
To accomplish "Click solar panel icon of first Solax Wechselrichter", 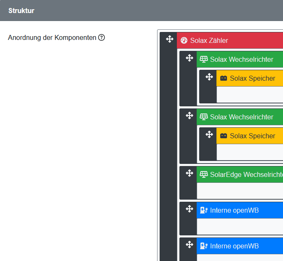I will pos(204,59).
